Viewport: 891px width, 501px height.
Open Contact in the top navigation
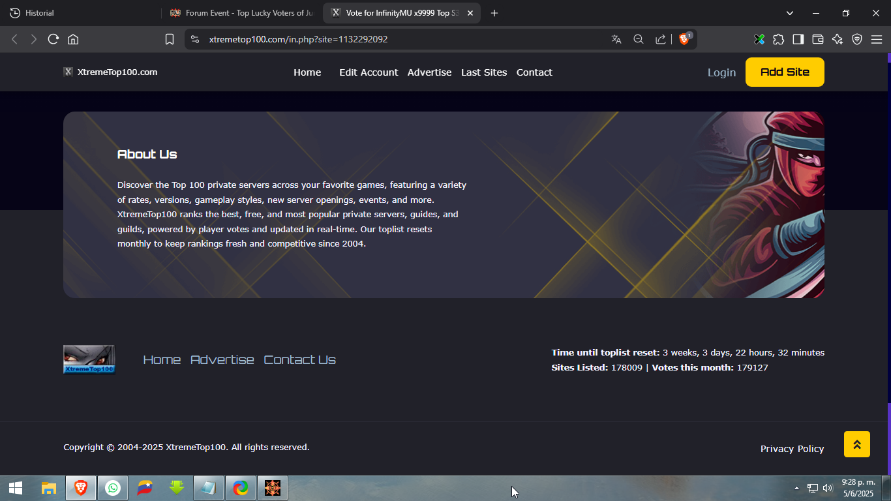click(x=534, y=72)
